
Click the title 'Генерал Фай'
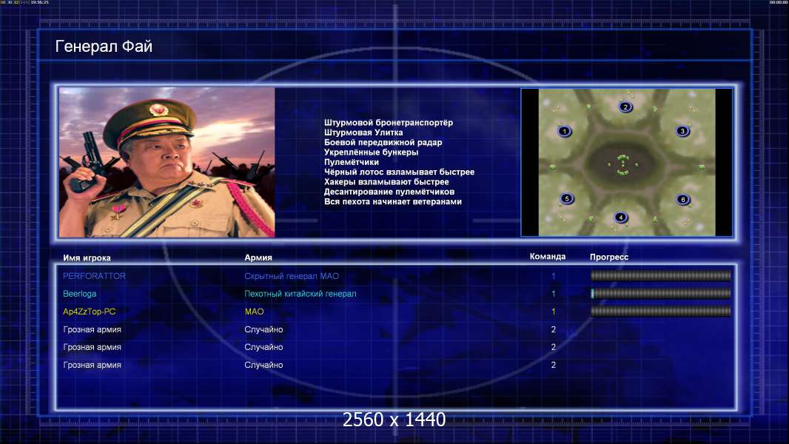tap(104, 47)
